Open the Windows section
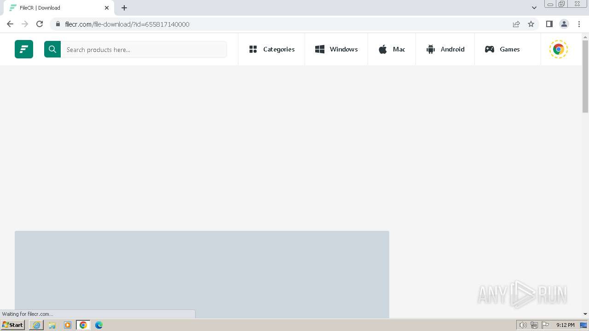 [336, 49]
